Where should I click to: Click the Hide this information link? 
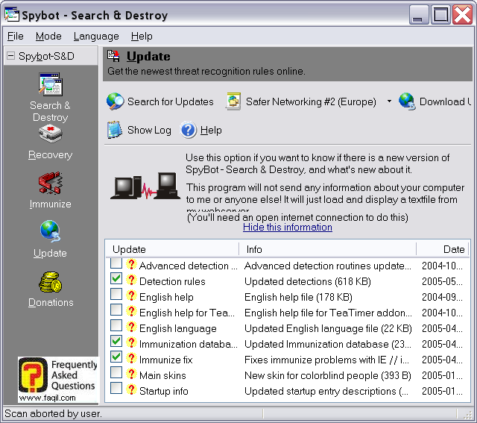(288, 228)
